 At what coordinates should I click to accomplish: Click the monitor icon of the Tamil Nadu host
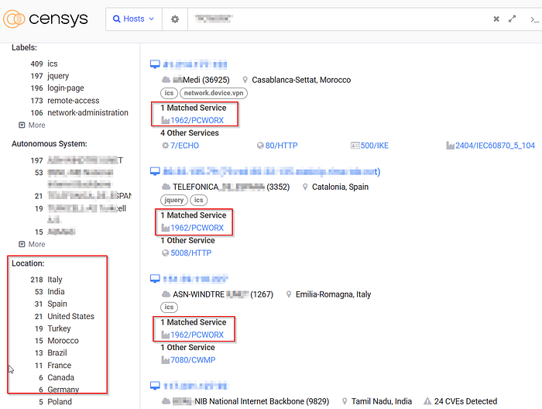click(155, 386)
